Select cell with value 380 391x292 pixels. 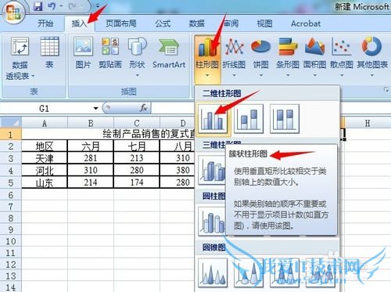coord(178,171)
